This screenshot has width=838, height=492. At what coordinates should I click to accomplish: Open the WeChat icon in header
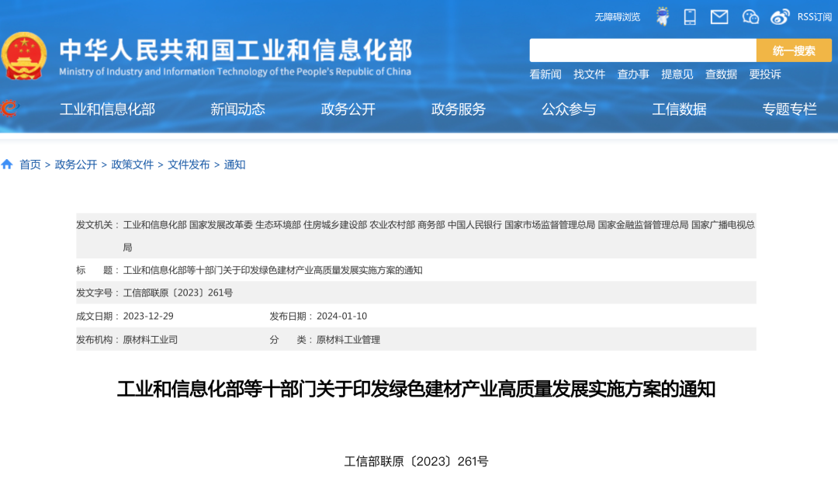coord(750,17)
